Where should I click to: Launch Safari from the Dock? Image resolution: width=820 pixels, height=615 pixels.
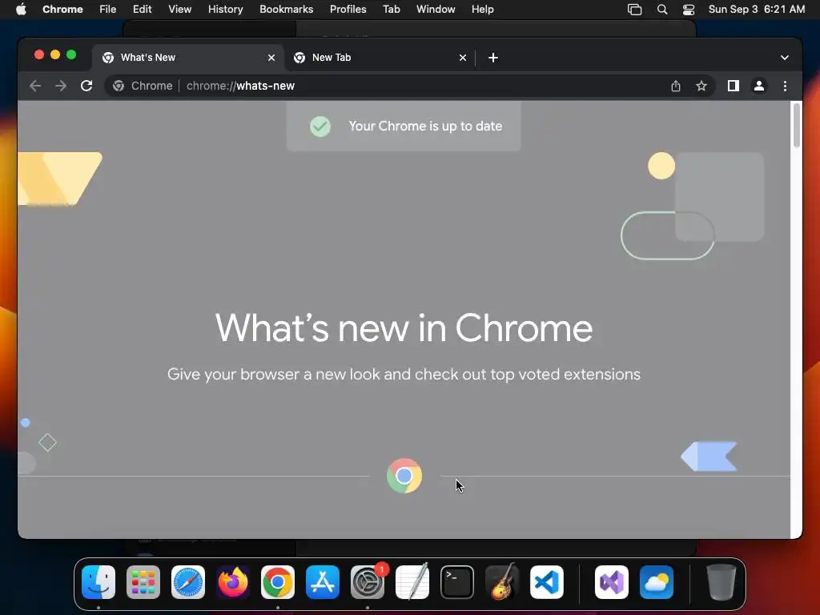click(188, 582)
